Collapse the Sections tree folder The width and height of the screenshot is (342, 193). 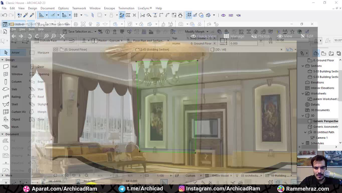pyautogui.click(x=303, y=66)
